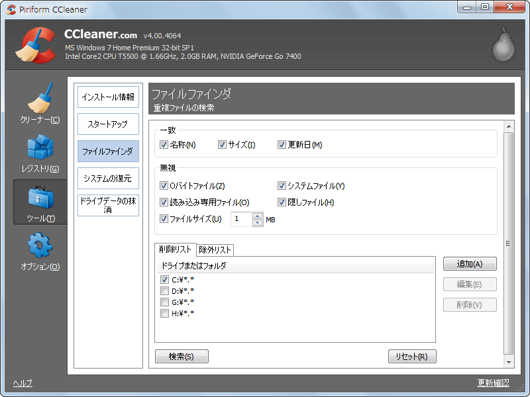Open the レジストリ(G) registry section
This screenshot has height=397, width=530.
[x=40, y=154]
